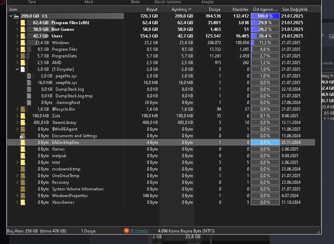Open the Mod ribbon tab
Viewport: 334px width, 244px height.
tap(88, 2)
